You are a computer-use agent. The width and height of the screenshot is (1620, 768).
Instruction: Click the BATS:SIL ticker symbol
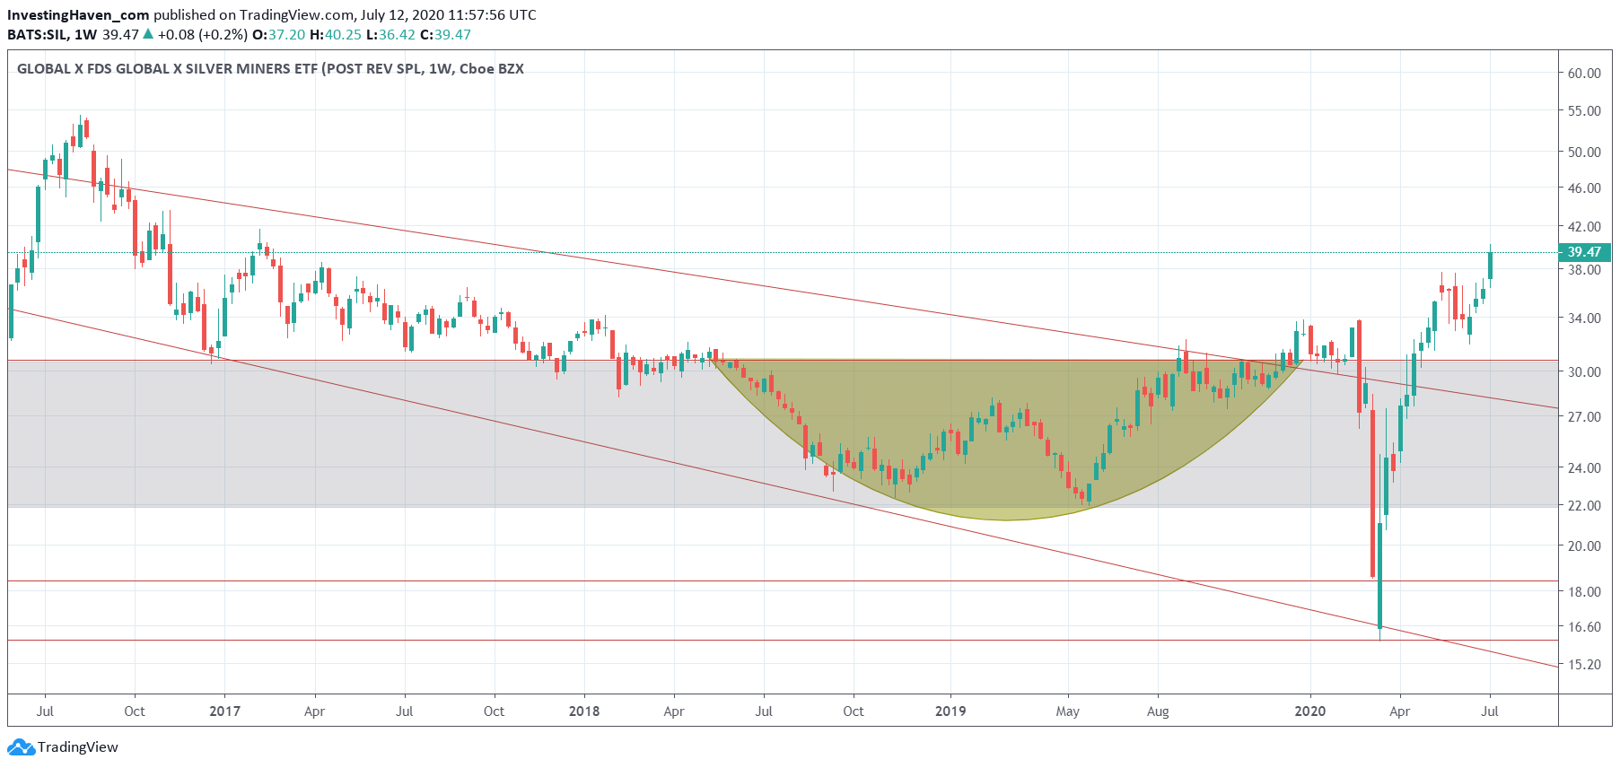tap(37, 35)
